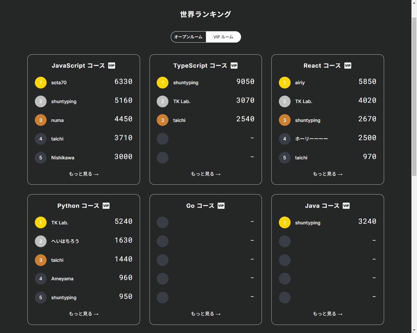Open もっと見る in TypeScript コース card
Viewport: 417px width, 333px height.
point(206,174)
